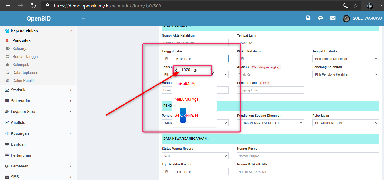Select the highlighted Okt month
Screen dimensions: 384x180
183,115
